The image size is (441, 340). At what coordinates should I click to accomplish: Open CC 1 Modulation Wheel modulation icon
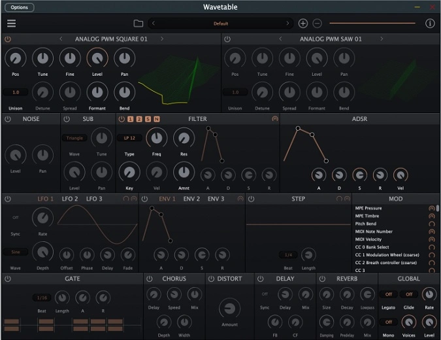431,255
